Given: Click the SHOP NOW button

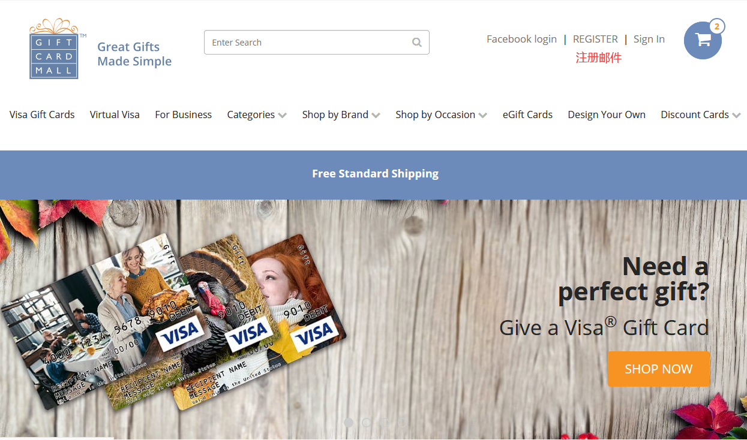Looking at the screenshot, I should [659, 369].
